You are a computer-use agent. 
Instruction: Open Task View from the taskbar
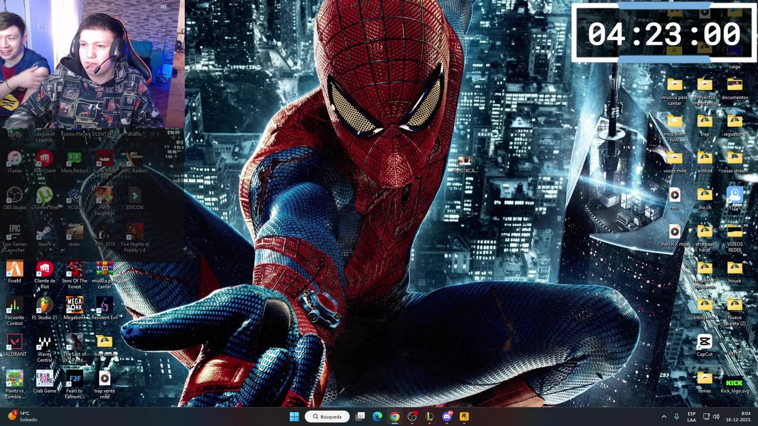click(360, 417)
